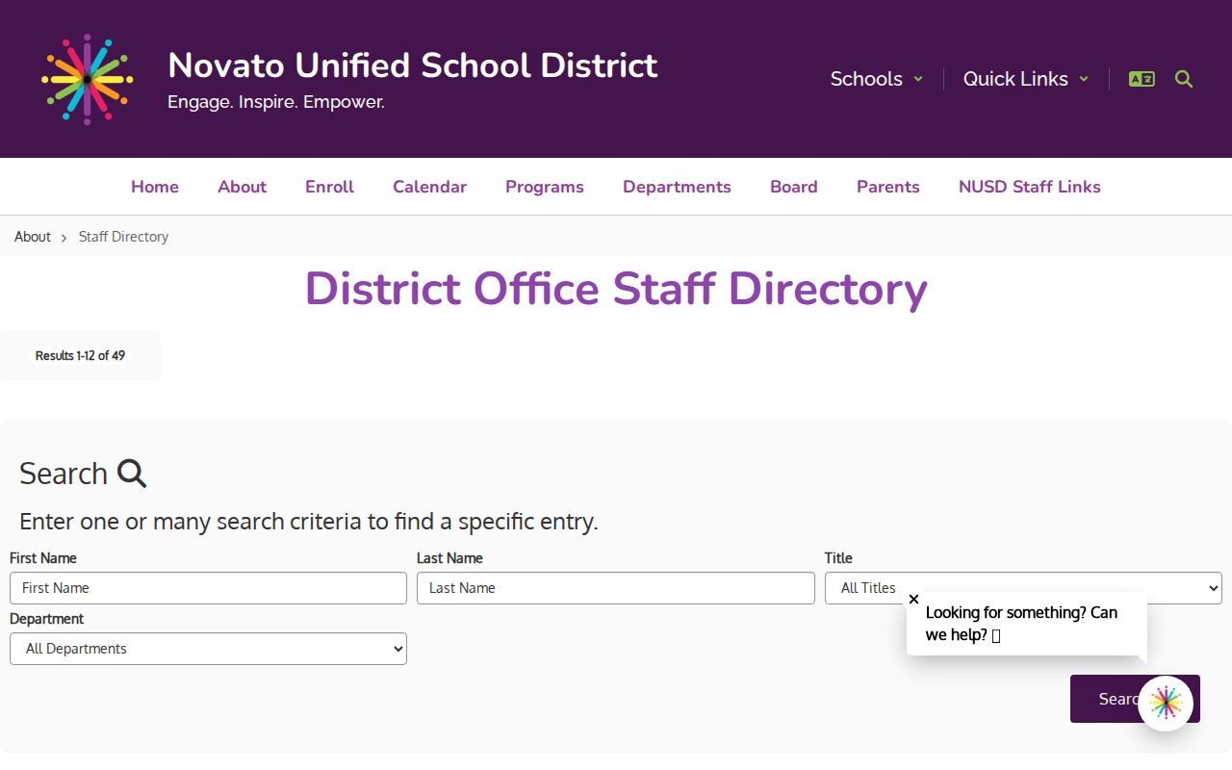The width and height of the screenshot is (1232, 770).
Task: Open the Enroll menu item
Action: pos(329,187)
